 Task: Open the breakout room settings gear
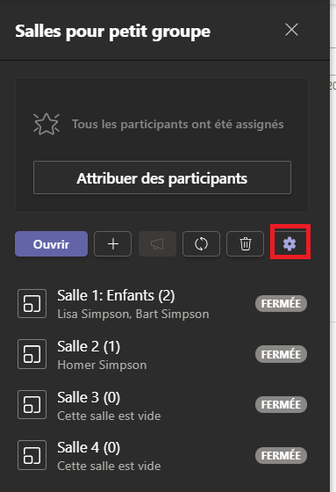[x=290, y=244]
